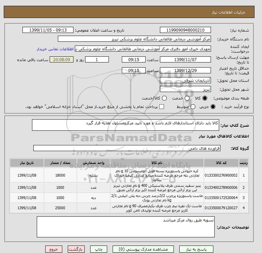Click item code 0133400278900006
The height and width of the screenshot is (253, 262).
pos(221,187)
